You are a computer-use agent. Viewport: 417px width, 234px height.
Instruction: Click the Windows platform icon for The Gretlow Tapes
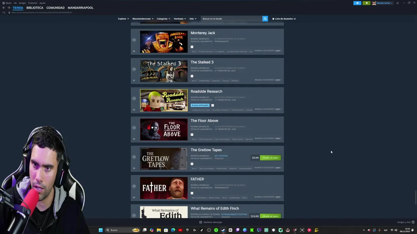pos(192,164)
